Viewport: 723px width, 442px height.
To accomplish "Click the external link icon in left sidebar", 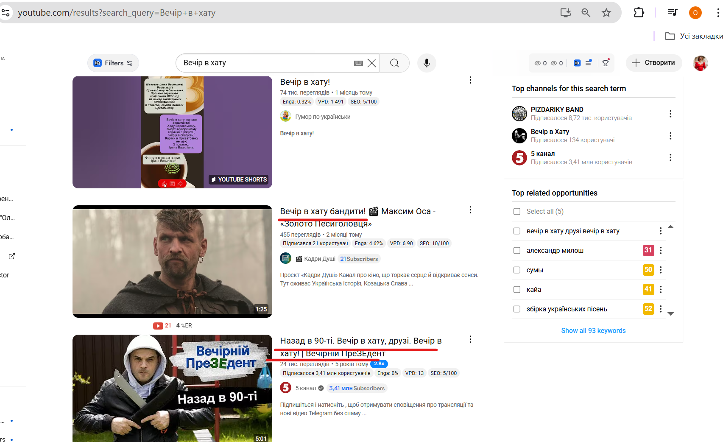I will [x=12, y=256].
